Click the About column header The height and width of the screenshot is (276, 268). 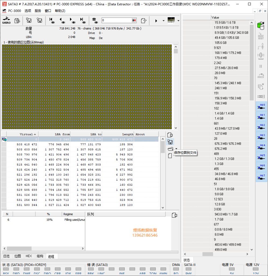point(146,134)
